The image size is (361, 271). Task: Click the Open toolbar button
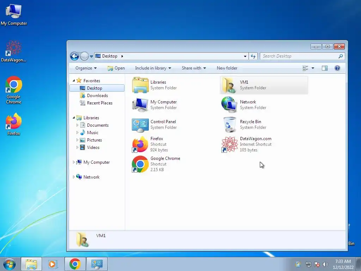(116, 68)
